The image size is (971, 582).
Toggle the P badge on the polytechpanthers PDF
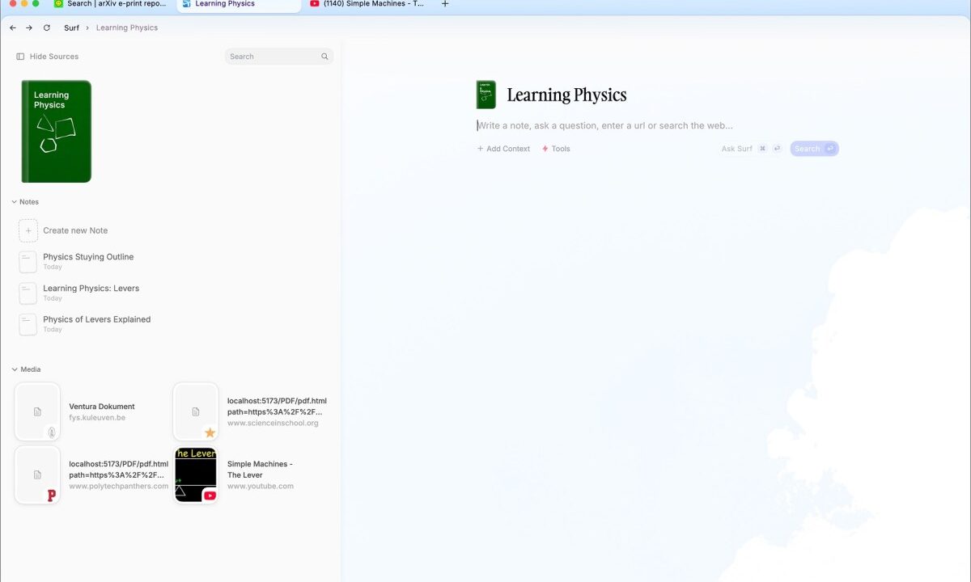click(51, 496)
